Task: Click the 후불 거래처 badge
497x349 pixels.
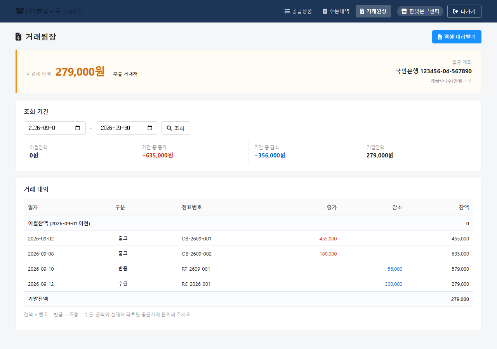Action: (125, 74)
